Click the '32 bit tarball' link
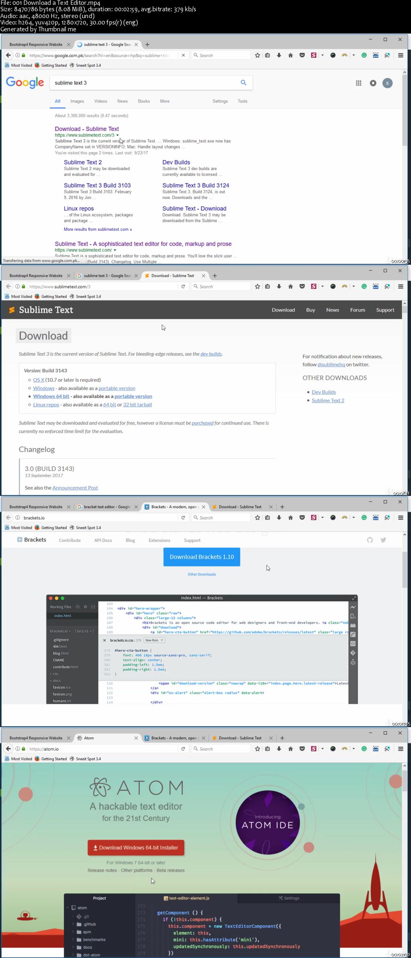The height and width of the screenshot is (958, 411). click(x=137, y=405)
